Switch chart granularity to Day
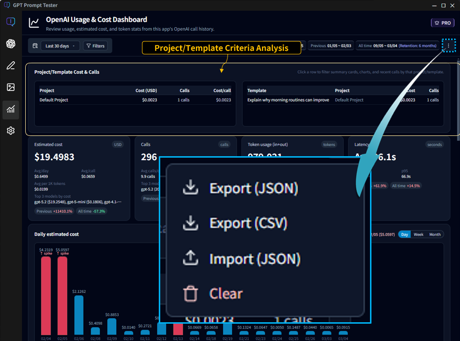The width and height of the screenshot is (460, 341). point(405,234)
